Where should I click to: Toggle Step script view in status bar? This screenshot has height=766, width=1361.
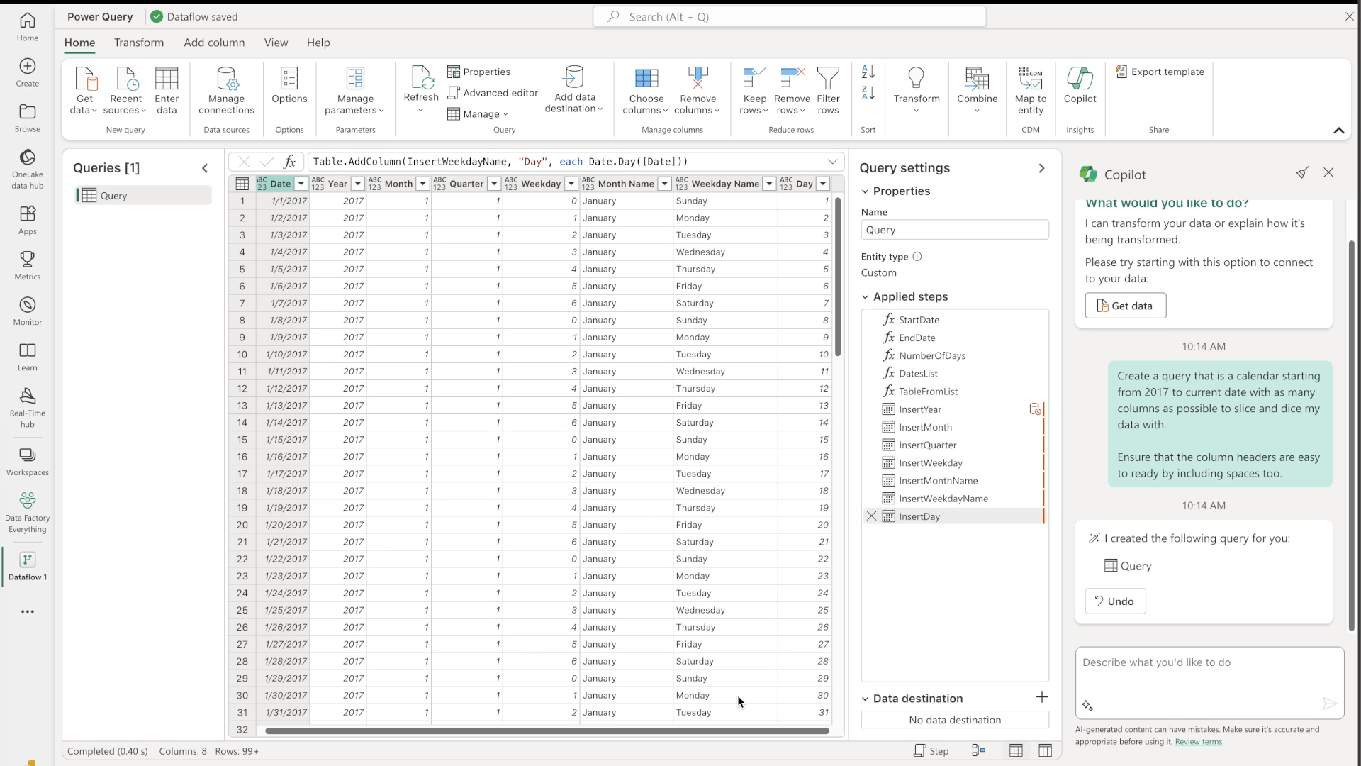(x=931, y=750)
